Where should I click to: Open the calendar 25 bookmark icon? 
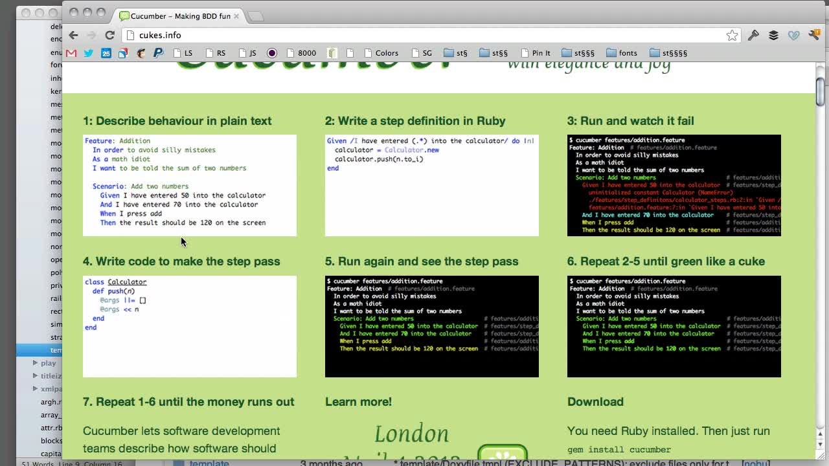click(x=106, y=53)
